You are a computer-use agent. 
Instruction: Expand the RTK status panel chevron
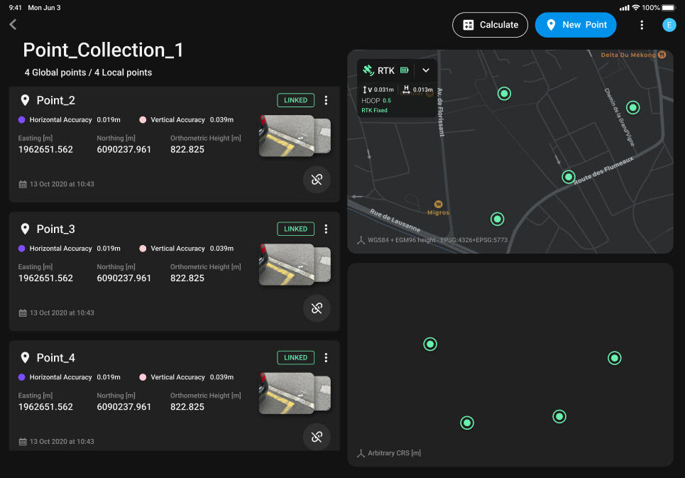click(425, 70)
